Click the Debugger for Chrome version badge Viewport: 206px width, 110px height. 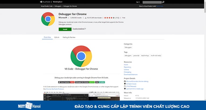pyautogui.click(x=85, y=82)
